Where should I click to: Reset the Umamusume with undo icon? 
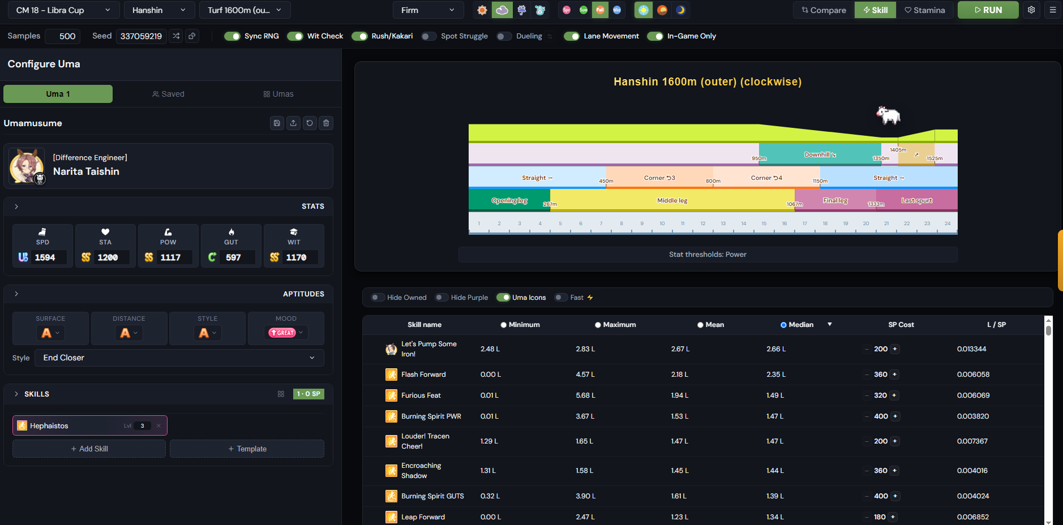click(x=310, y=123)
